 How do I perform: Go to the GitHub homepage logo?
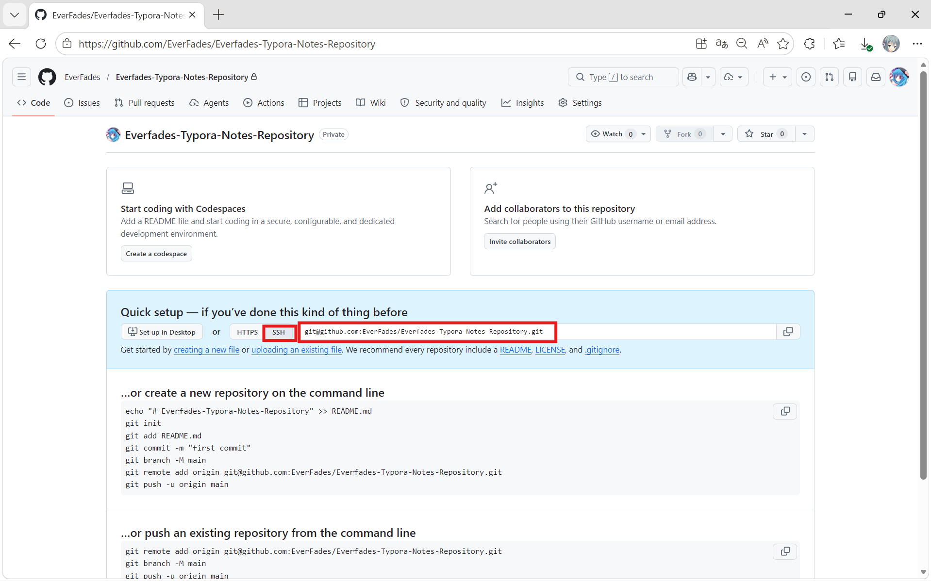(47, 77)
